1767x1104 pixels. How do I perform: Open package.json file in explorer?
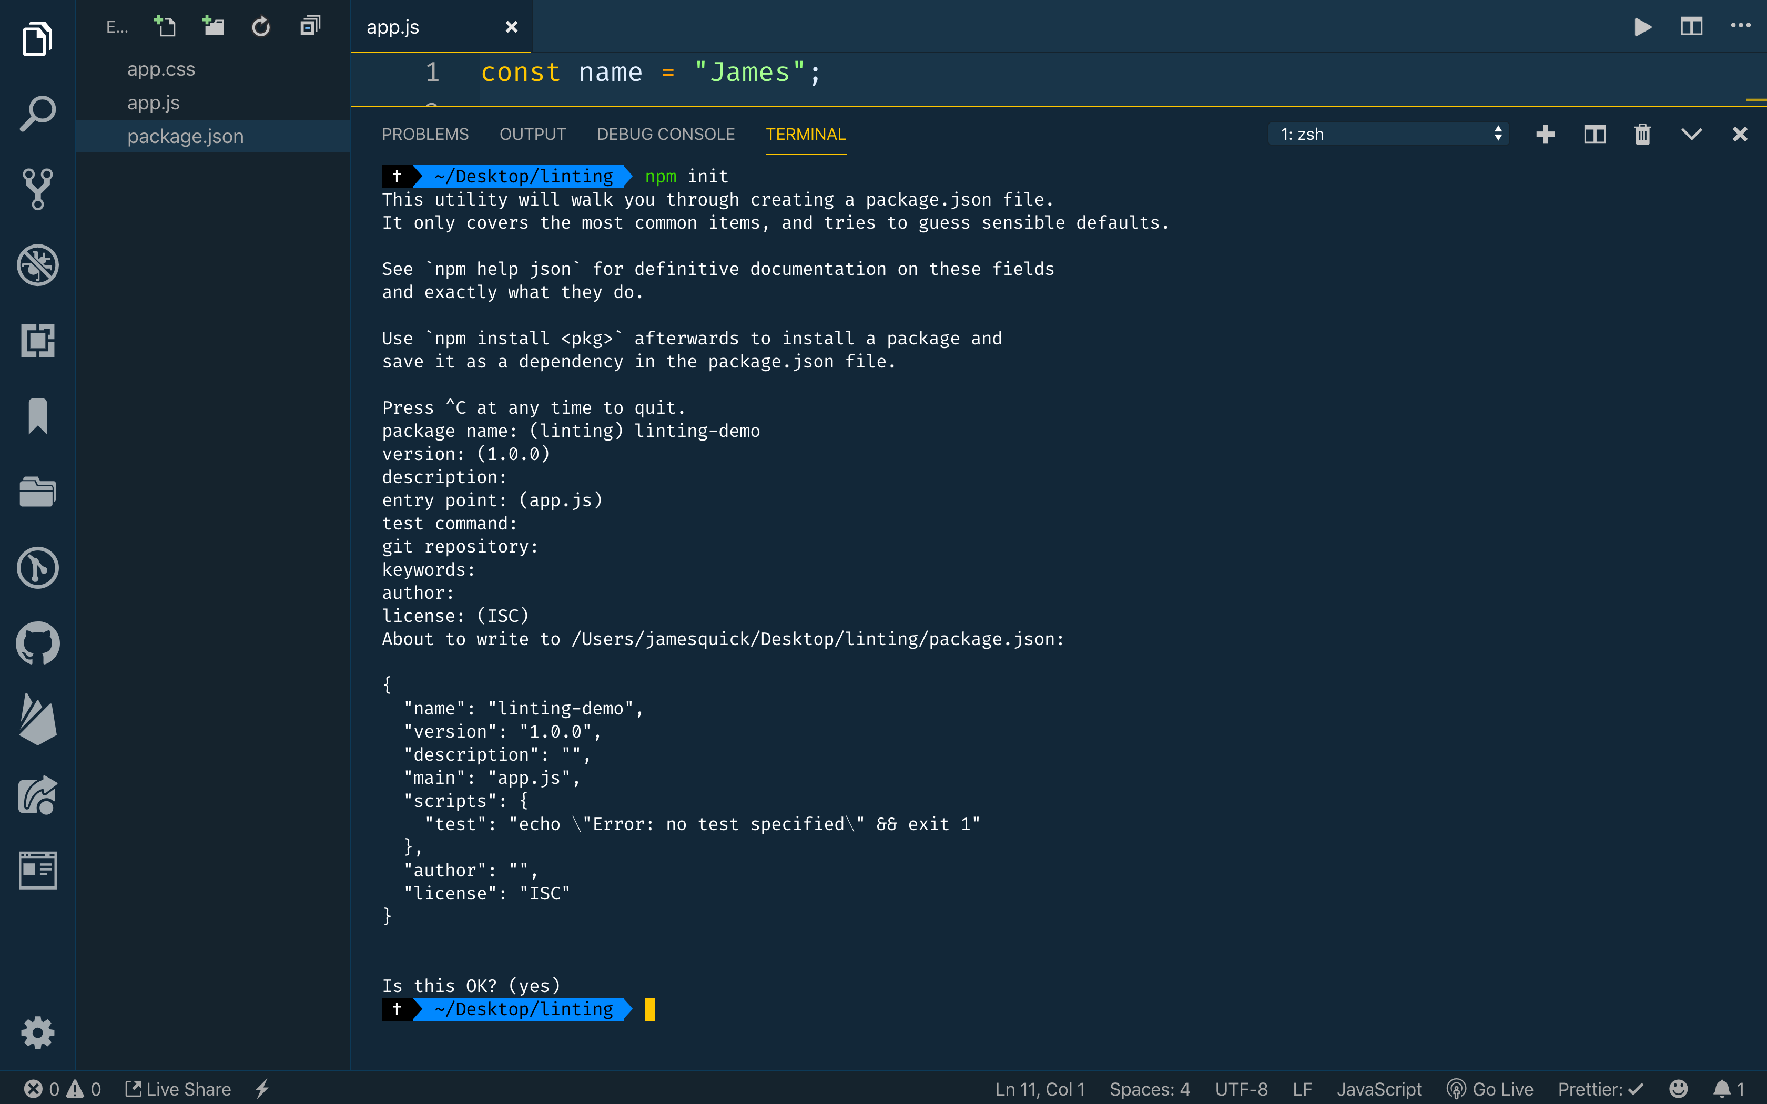(x=185, y=136)
